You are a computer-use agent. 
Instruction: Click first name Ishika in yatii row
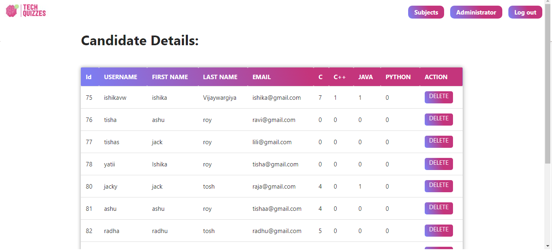[x=160, y=164]
